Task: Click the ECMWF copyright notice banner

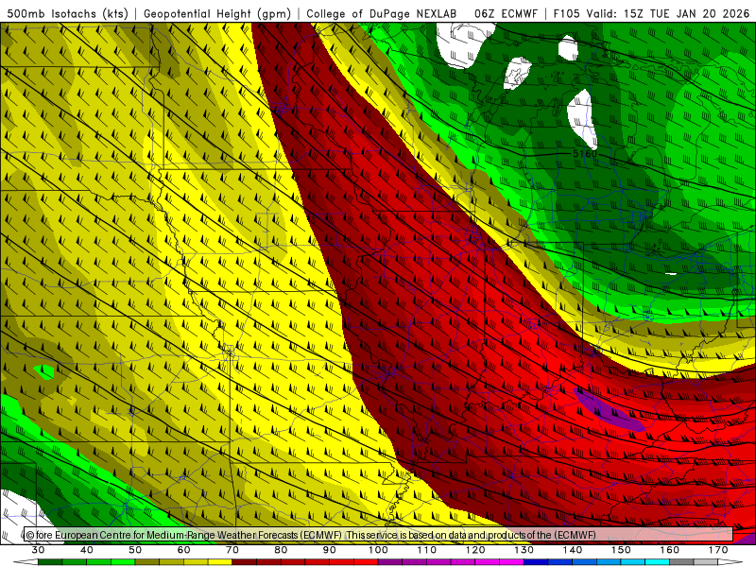Action: coord(379,535)
